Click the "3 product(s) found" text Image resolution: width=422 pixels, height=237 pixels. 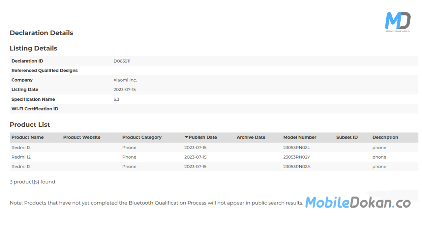click(32, 182)
